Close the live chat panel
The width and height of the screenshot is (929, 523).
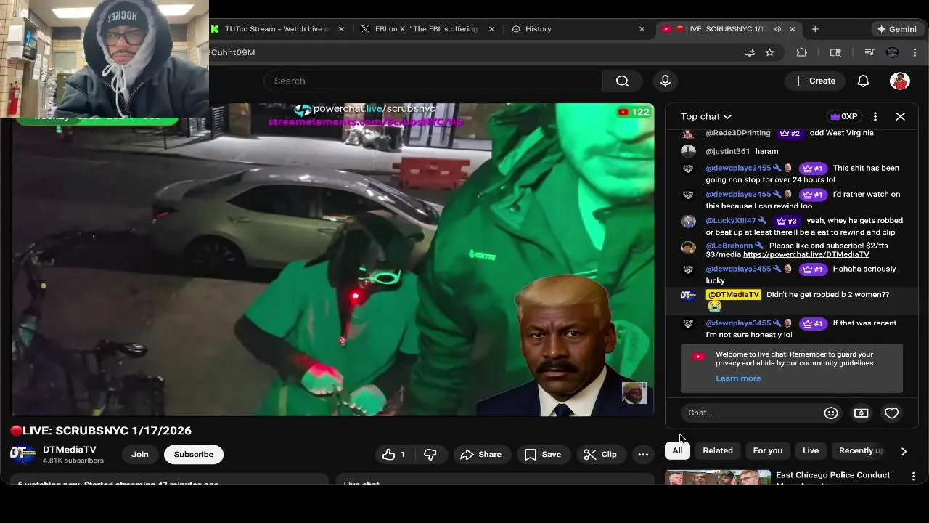click(901, 116)
